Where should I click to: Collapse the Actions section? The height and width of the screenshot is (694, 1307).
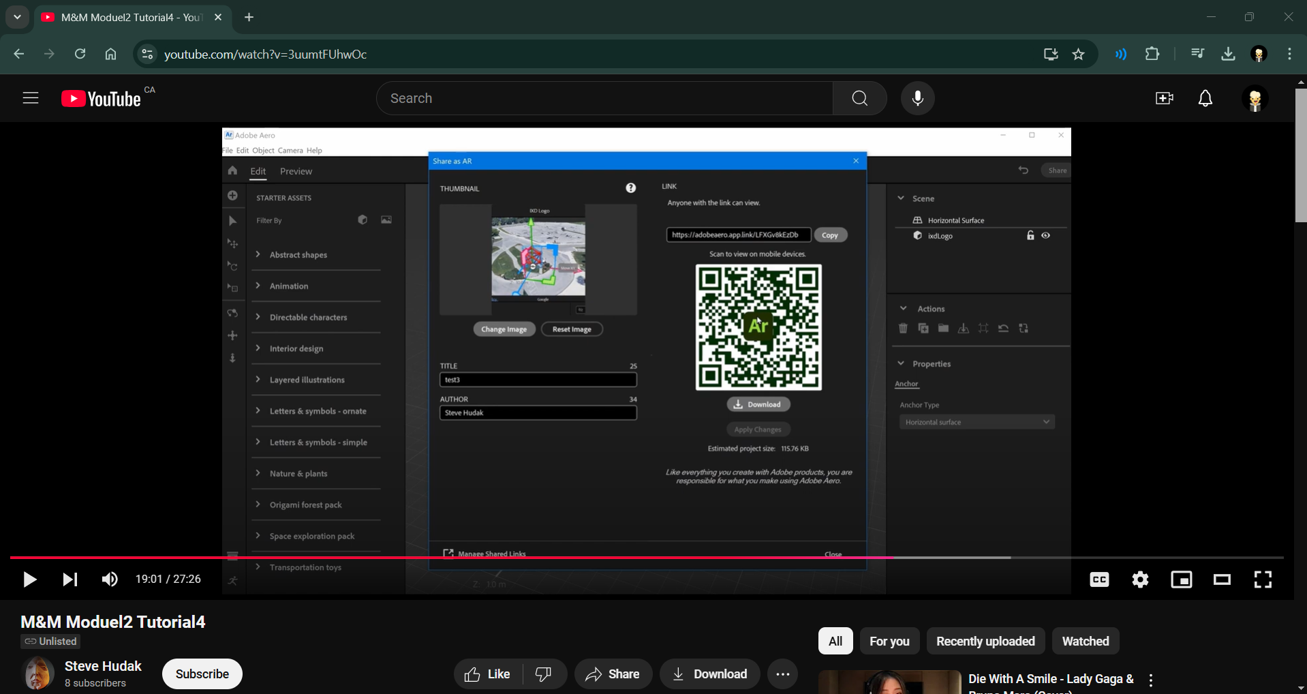pos(904,307)
